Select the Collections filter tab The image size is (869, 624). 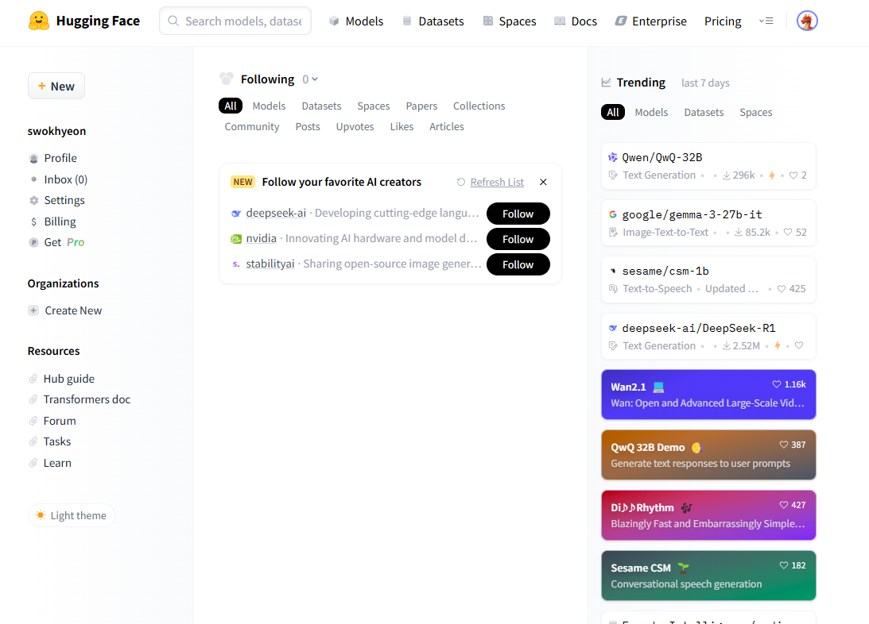point(479,106)
